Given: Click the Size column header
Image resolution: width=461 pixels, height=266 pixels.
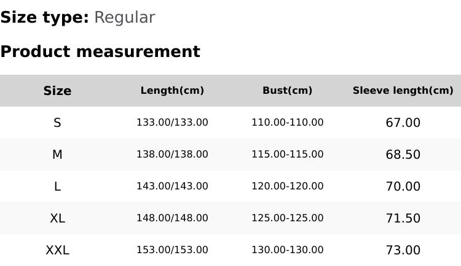Looking at the screenshot, I should 57,91.
